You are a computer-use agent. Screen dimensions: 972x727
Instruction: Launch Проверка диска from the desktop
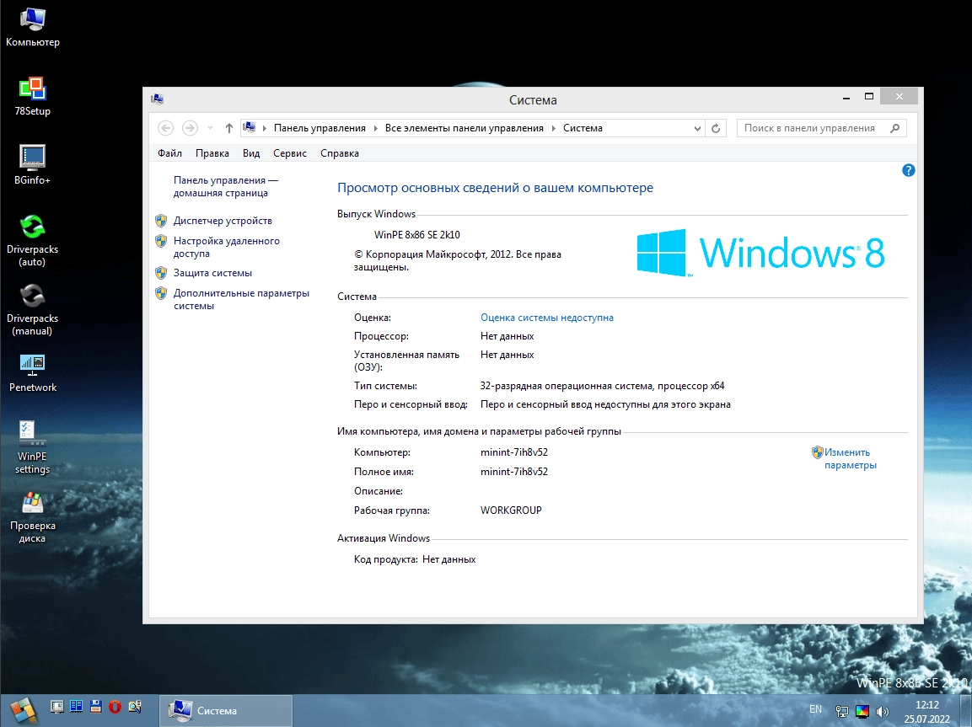point(32,518)
